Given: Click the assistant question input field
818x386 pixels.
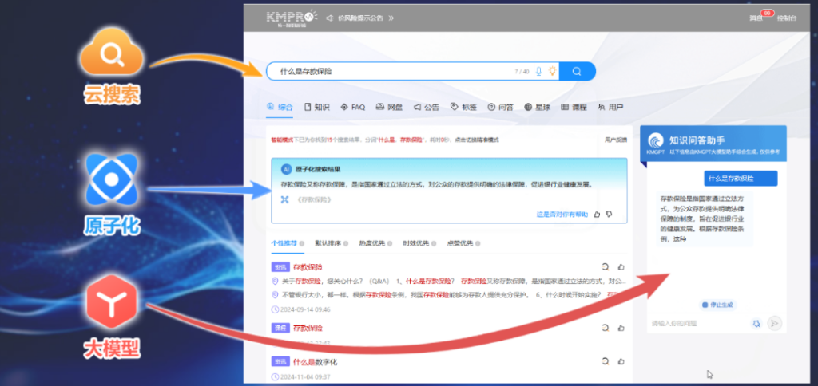Looking at the screenshot, I should pos(695,323).
